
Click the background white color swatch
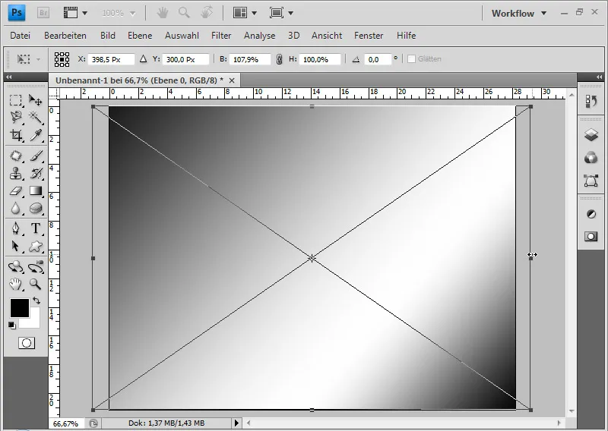[x=34, y=321]
